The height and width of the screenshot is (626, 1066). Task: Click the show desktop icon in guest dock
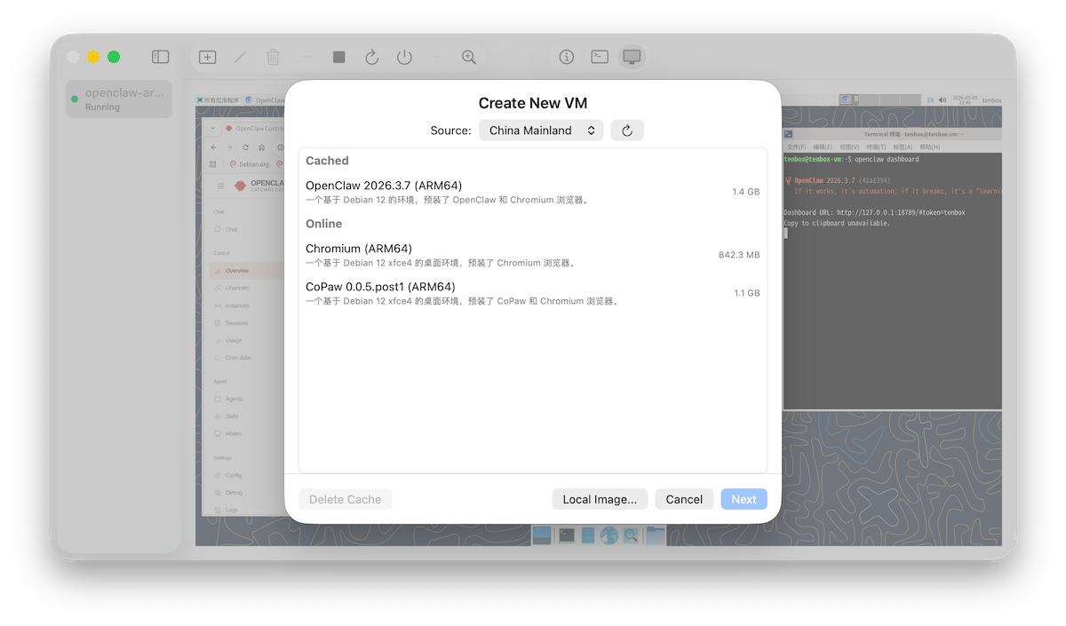click(x=542, y=535)
